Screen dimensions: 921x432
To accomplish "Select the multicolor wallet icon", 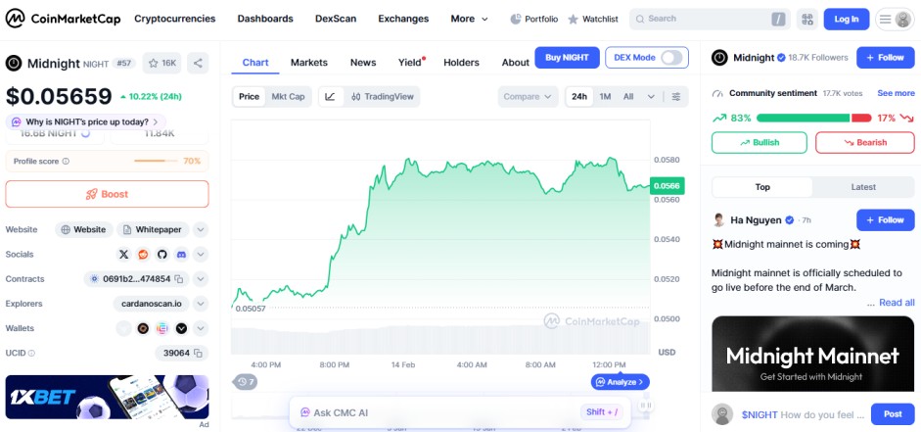I will point(162,328).
